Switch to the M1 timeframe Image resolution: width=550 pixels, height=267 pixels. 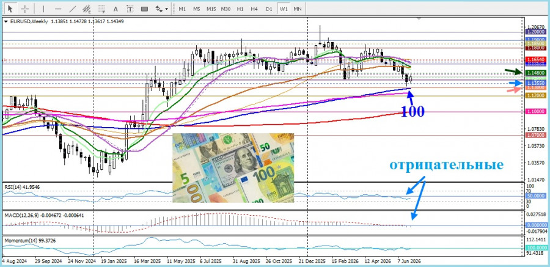click(182, 9)
